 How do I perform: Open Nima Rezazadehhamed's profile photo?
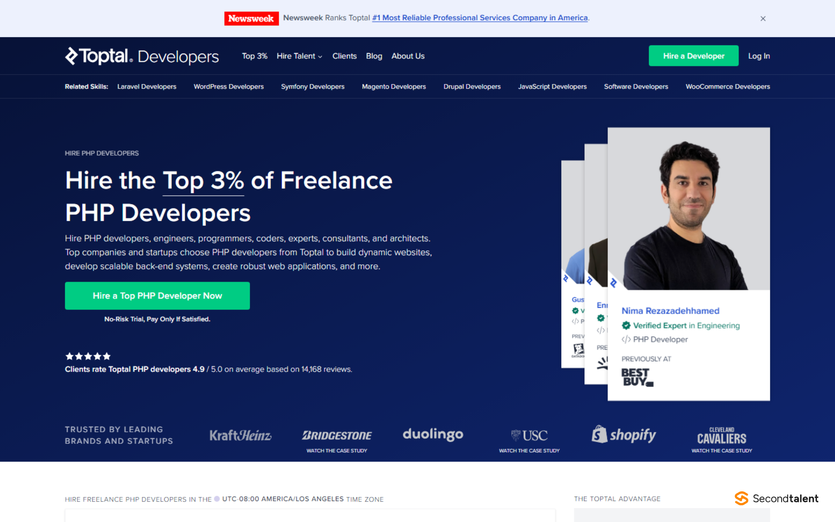[x=689, y=209]
